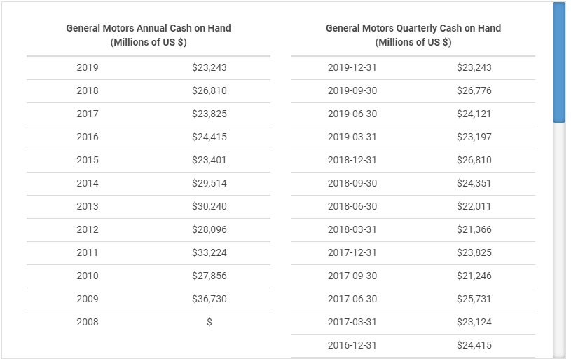The width and height of the screenshot is (571, 364).
Task: Click the General Motors Annual Cash on Hand header
Action: pos(149,35)
